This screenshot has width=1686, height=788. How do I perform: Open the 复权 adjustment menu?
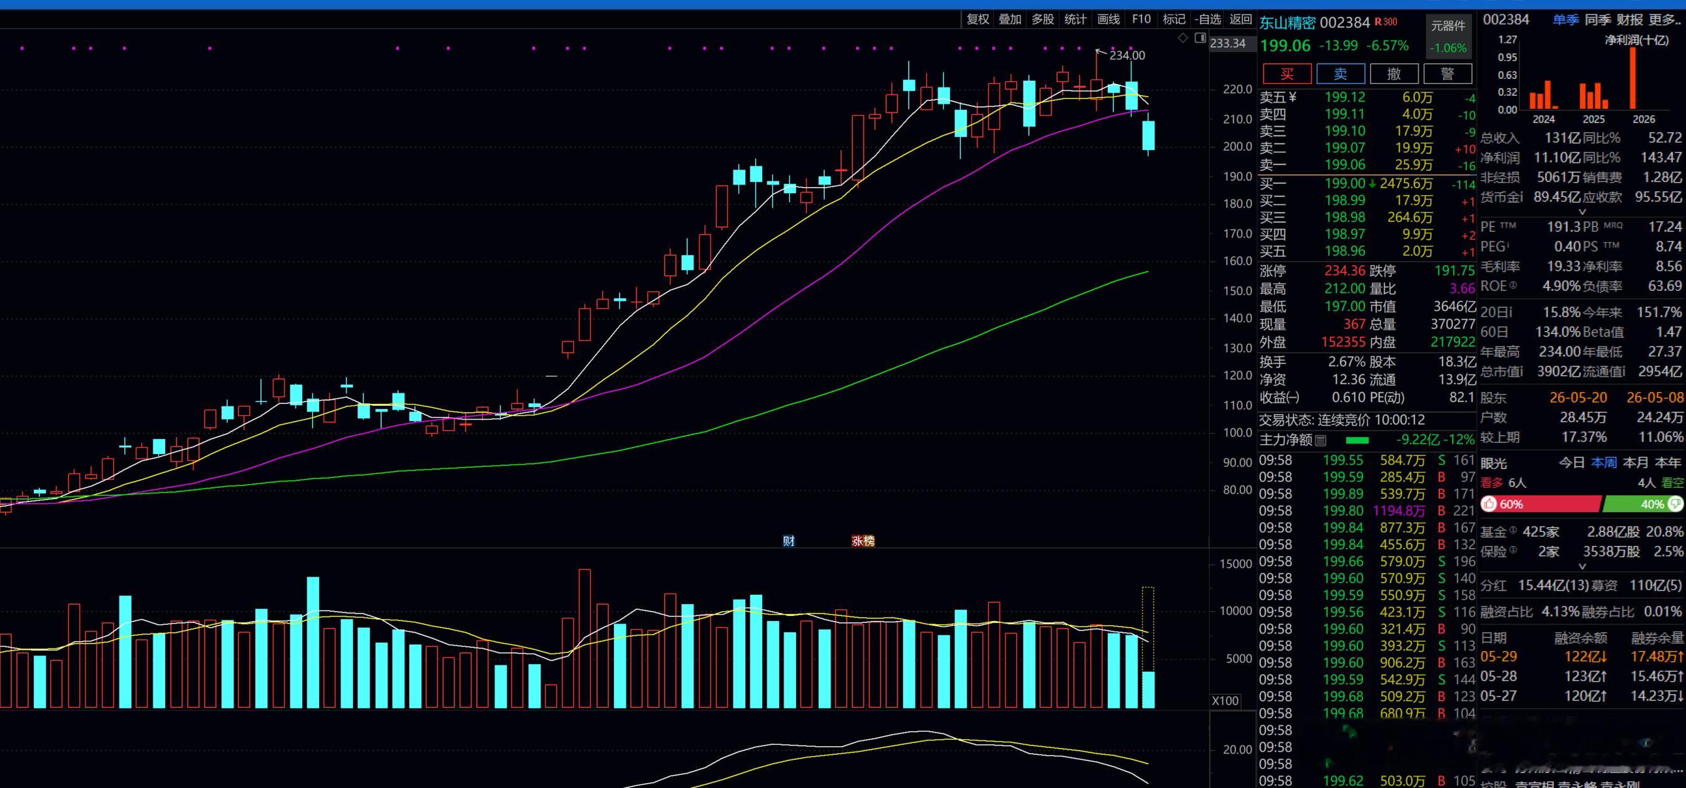coord(978,19)
